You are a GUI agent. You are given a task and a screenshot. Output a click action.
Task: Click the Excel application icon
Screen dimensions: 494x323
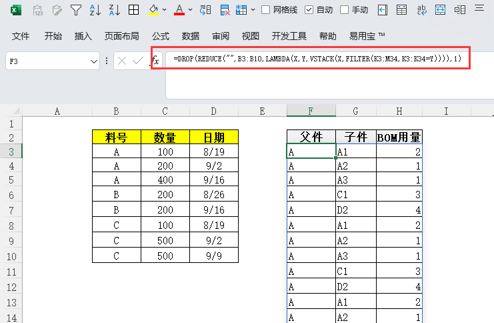(16, 10)
